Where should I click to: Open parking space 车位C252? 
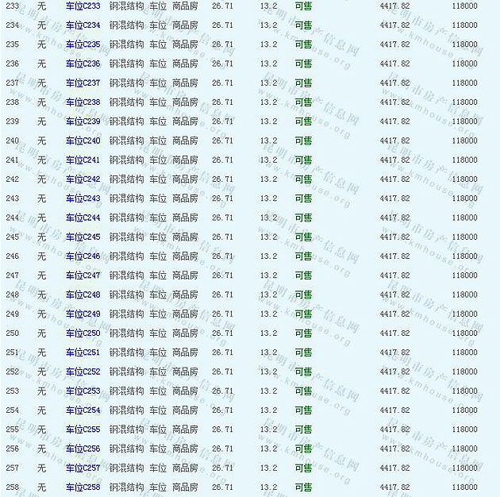[83, 372]
